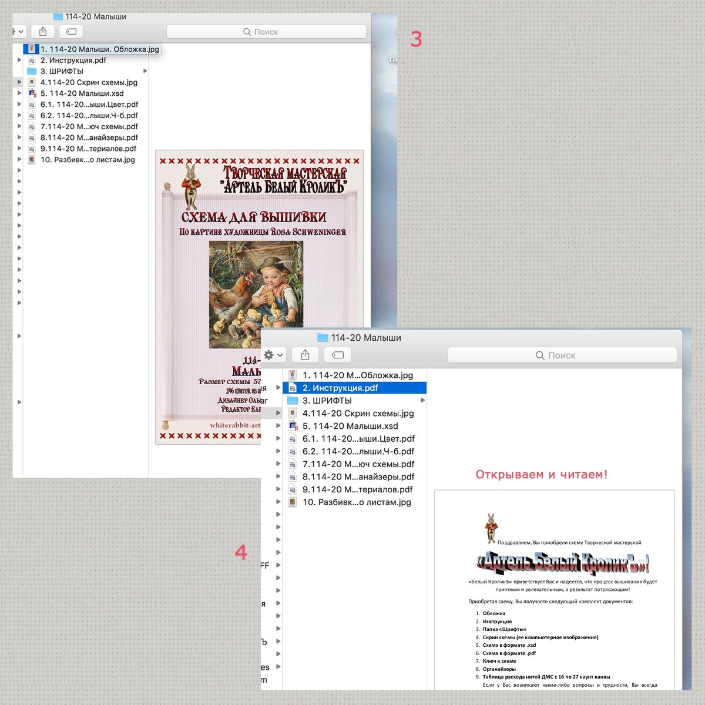
Task: Select '7.114-20 М…юч схемы.pdf' in the back window
Action: click(89, 126)
